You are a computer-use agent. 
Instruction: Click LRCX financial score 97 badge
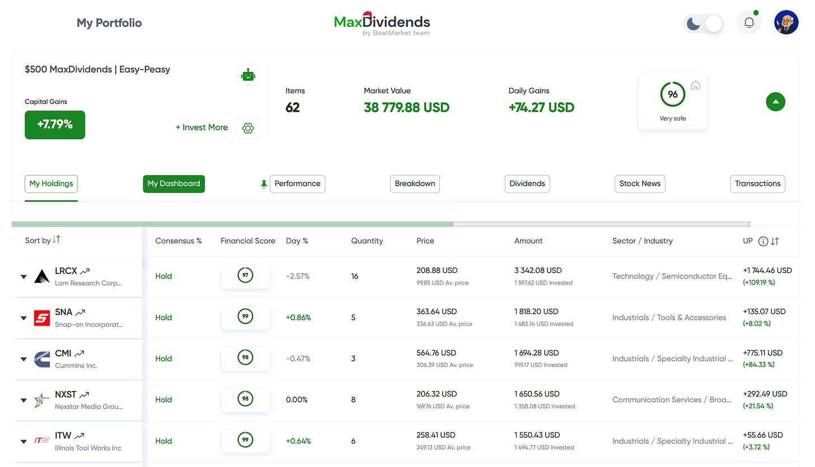coord(245,276)
